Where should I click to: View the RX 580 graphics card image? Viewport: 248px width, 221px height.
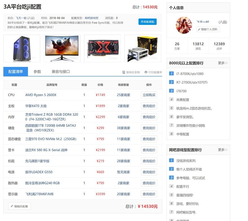(103, 49)
